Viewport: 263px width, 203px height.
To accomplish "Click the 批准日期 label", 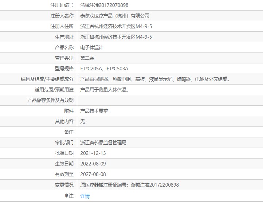I will [64, 153].
